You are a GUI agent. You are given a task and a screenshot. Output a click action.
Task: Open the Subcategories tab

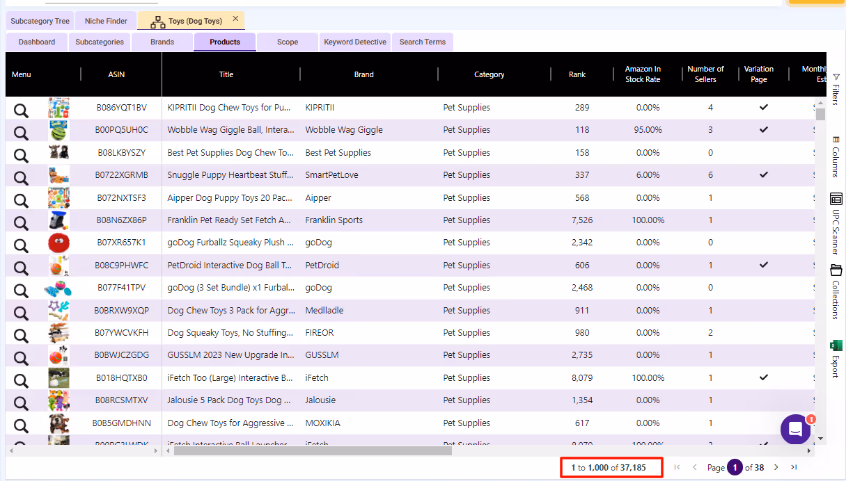(x=100, y=42)
